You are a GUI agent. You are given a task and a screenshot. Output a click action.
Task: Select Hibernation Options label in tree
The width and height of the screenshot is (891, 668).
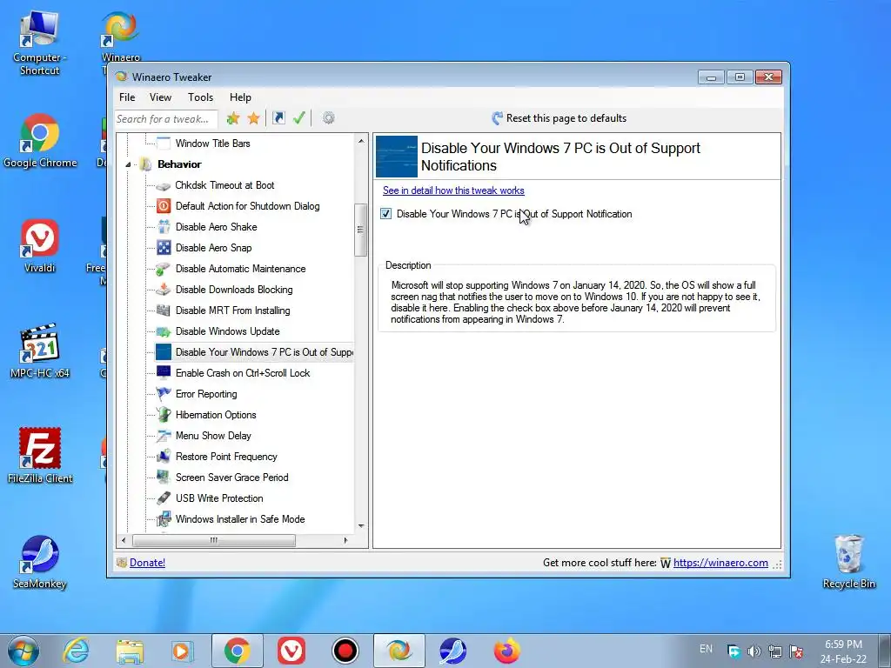216,415
